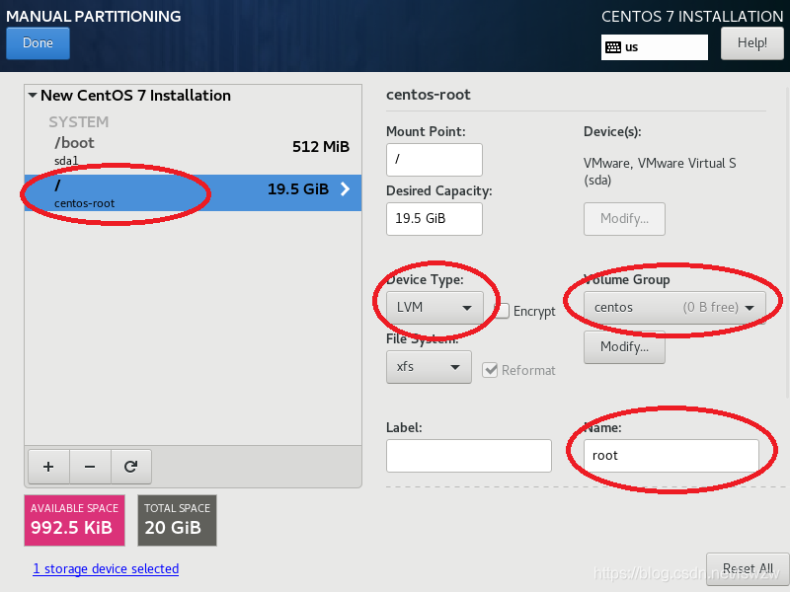Click the VMware Virtual S (sda) device text
Image resolution: width=790 pixels, height=592 pixels.
pos(660,172)
